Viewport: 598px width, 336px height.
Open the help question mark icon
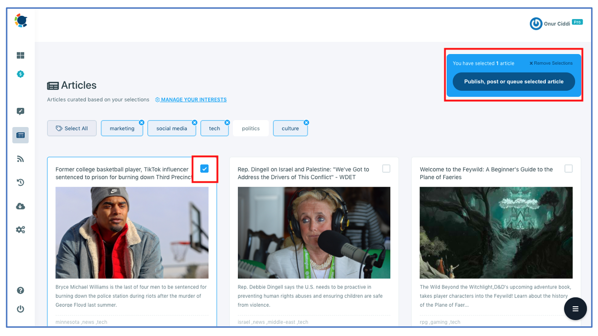20,290
